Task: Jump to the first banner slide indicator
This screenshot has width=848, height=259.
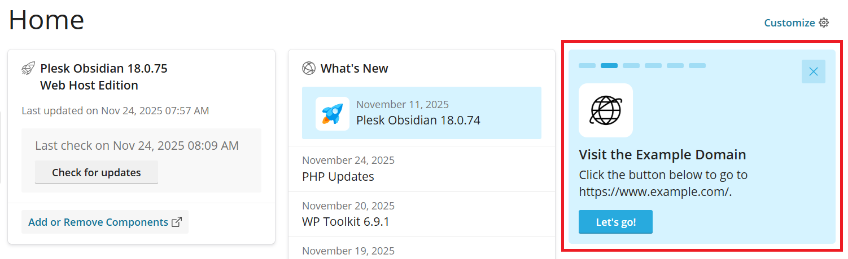Action: point(587,66)
